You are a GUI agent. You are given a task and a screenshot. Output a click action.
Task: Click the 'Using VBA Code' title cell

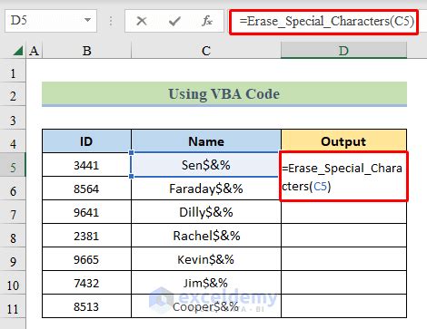tap(224, 94)
